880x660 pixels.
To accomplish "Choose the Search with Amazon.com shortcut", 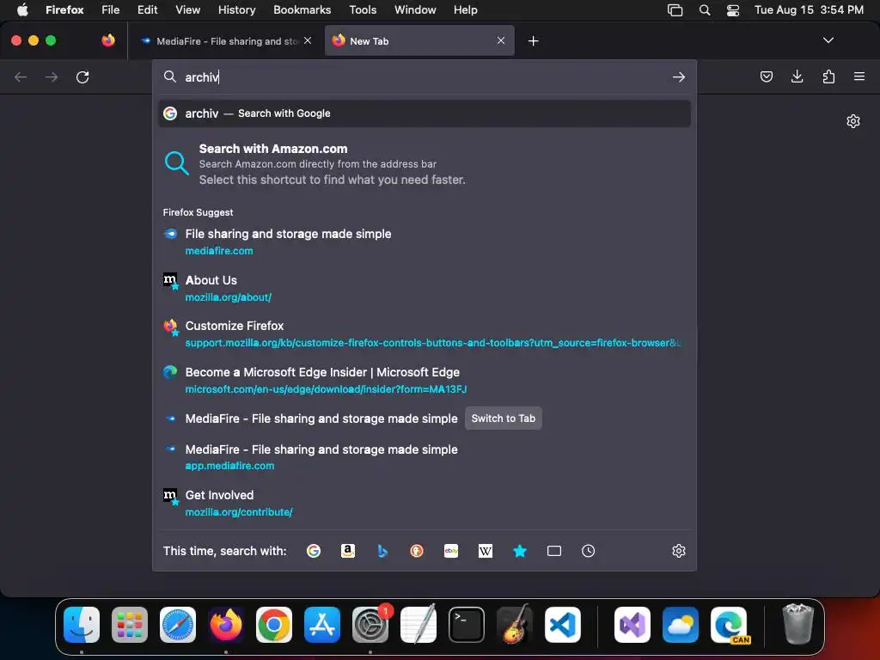I will pos(425,164).
